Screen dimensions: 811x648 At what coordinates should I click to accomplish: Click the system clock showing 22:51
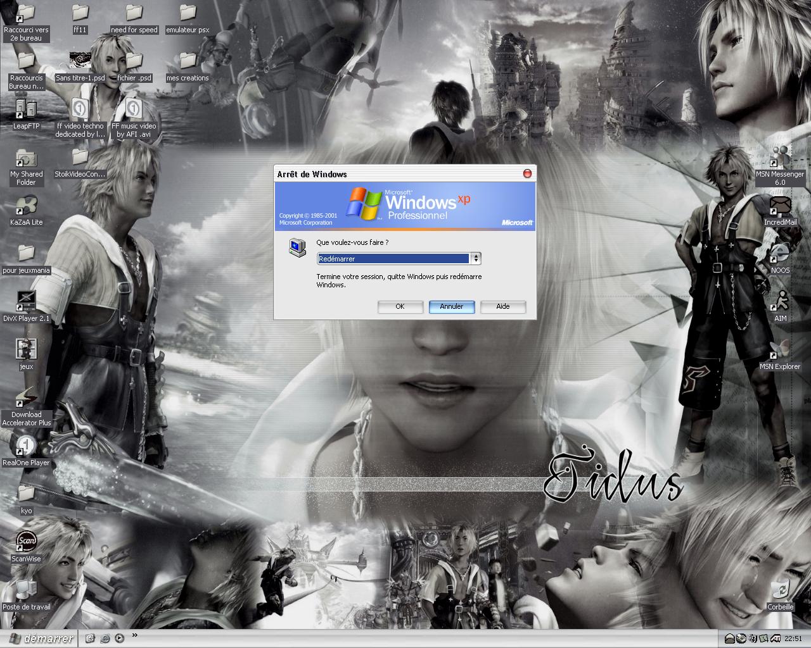[793, 639]
